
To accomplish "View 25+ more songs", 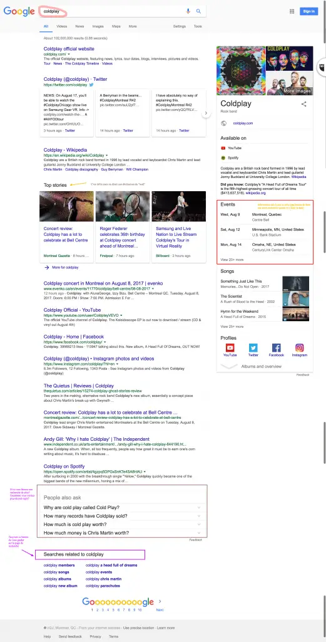I will click(x=232, y=327).
